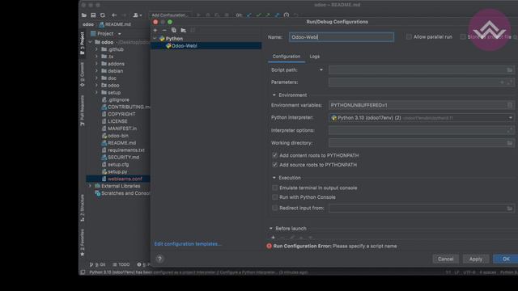This screenshot has width=518, height=291.
Task: Collapse the Python node in configurations tree
Action: 155,39
